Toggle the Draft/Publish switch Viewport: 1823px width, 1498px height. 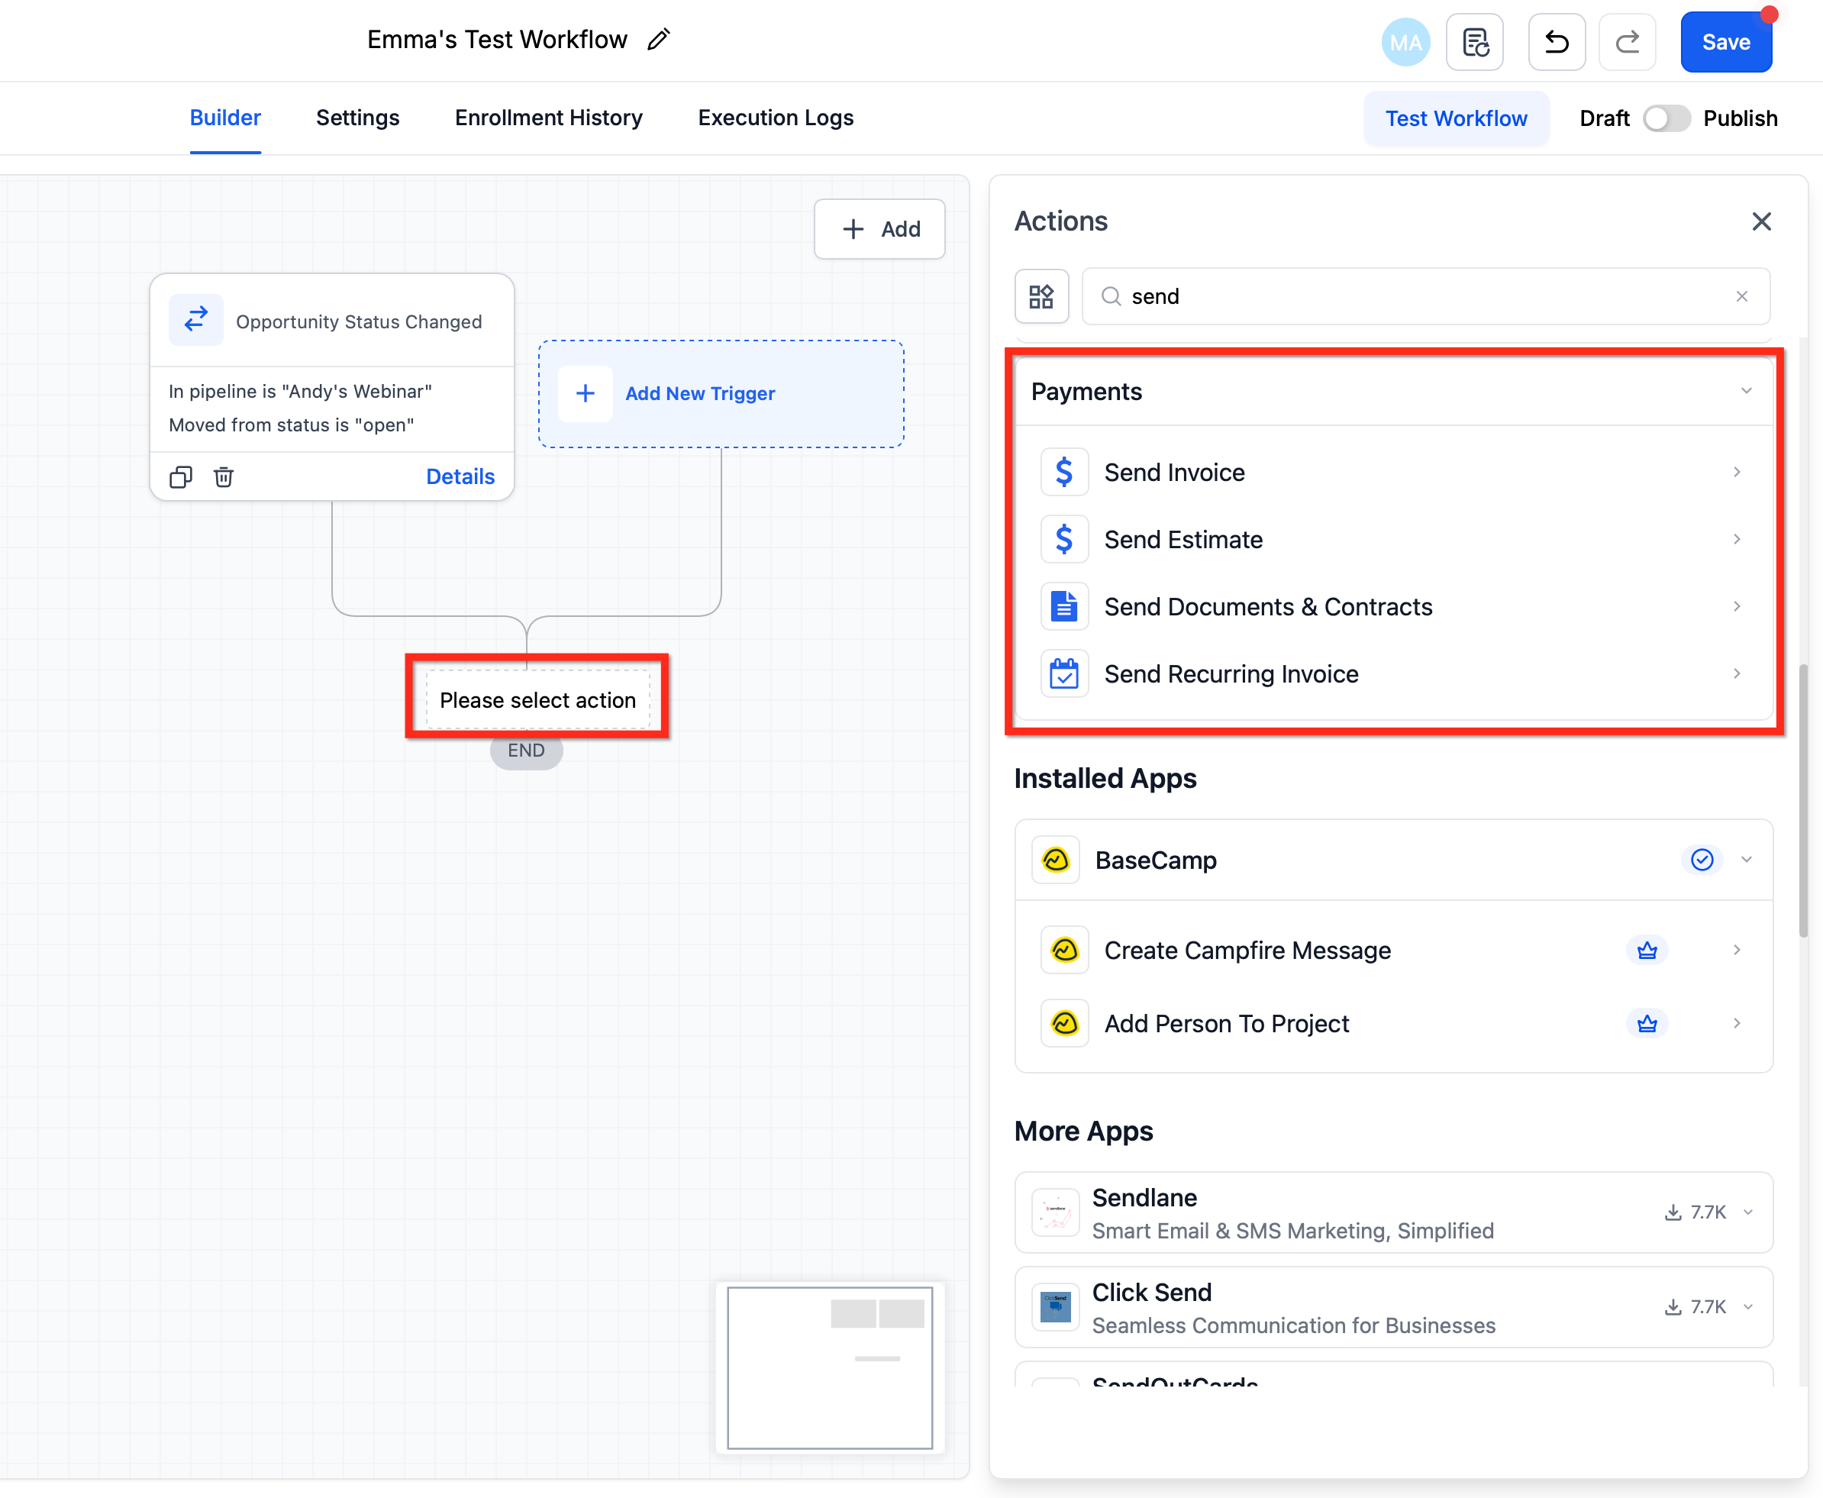(x=1666, y=118)
